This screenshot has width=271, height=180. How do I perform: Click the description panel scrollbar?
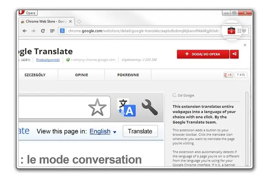247,129
